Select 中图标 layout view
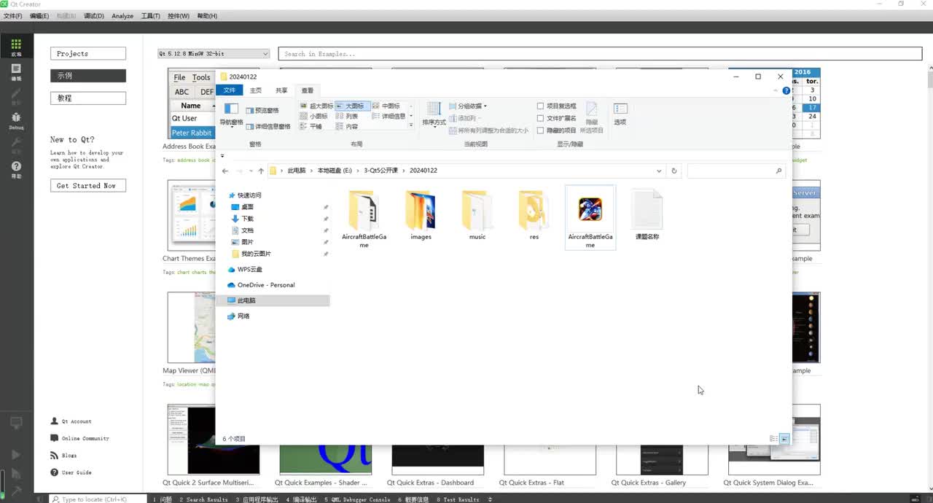 [386, 106]
